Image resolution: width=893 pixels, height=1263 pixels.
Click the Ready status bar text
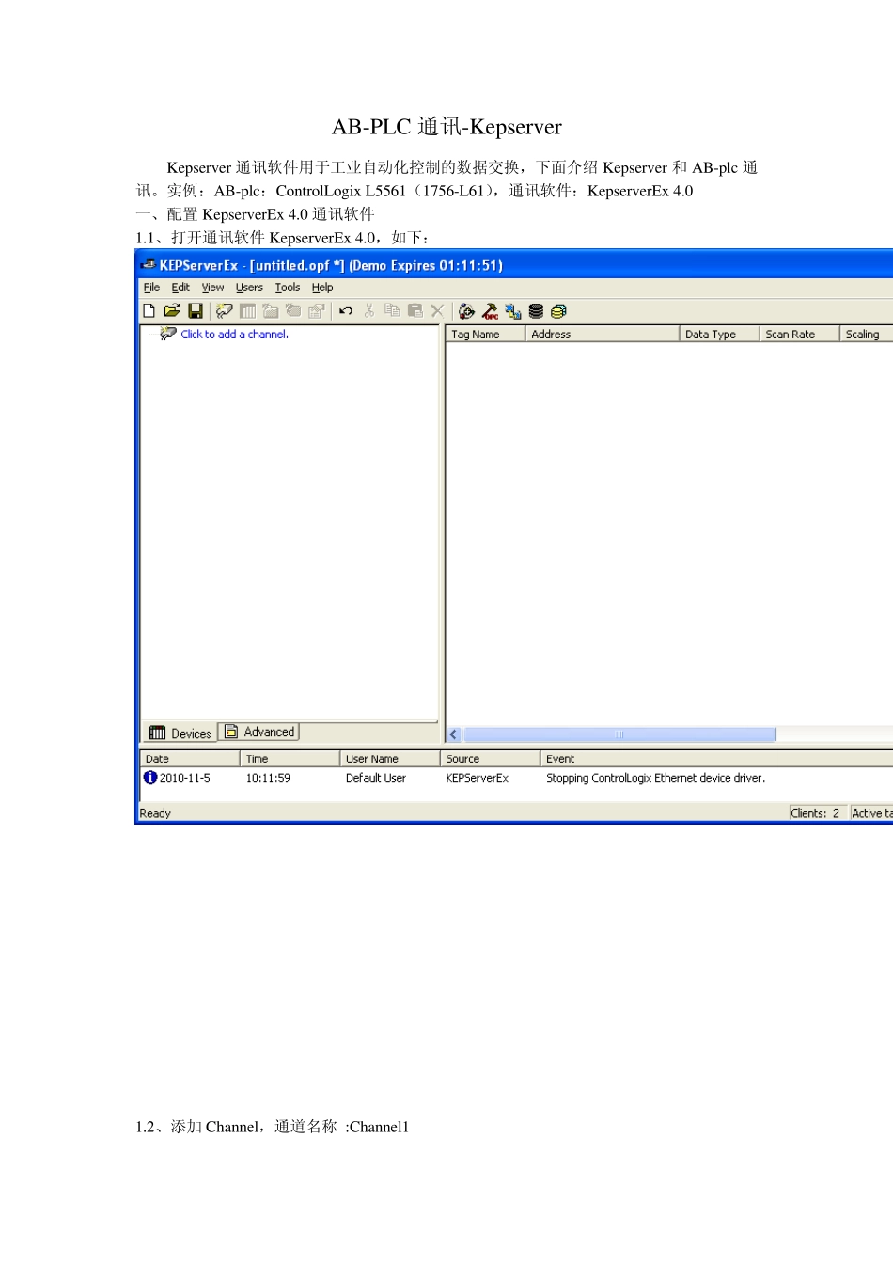click(155, 813)
